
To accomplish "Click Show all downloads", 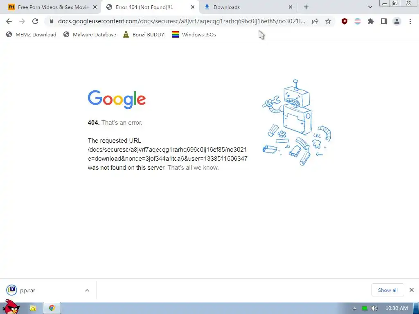I will click(388, 290).
